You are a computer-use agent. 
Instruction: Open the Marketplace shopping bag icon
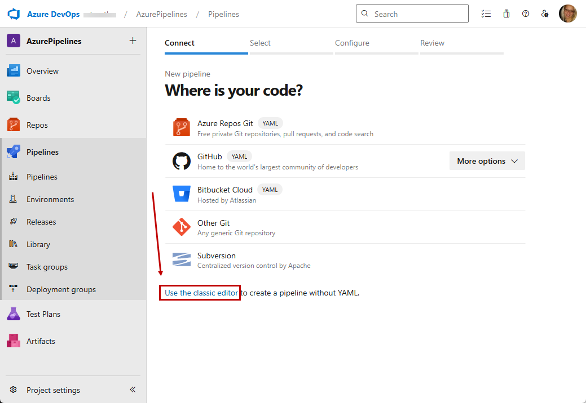[506, 14]
